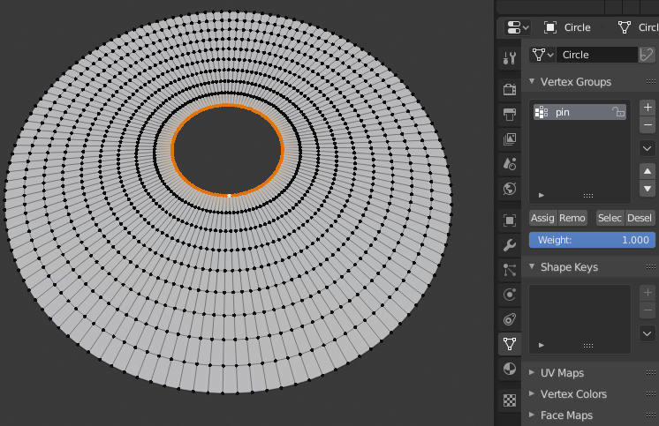Open the Modifiers wrench tab
Viewport: 659px width, 426px height.
click(510, 244)
